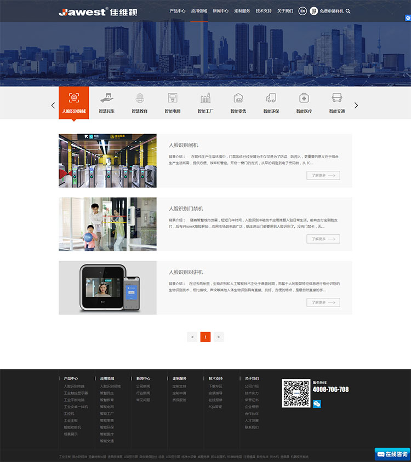The height and width of the screenshot is (462, 411).
Task: Open the 在线咨询 chat button
Action: click(392, 454)
